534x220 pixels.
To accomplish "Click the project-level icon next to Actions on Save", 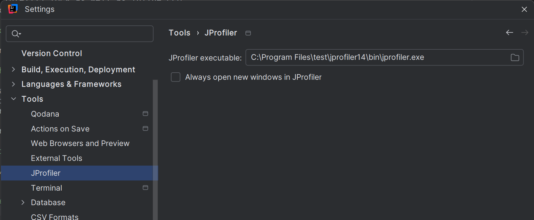I will [x=145, y=128].
